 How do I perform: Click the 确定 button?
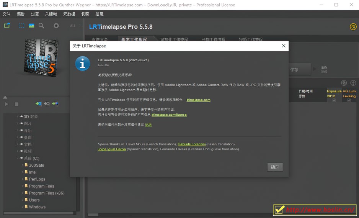(275, 167)
